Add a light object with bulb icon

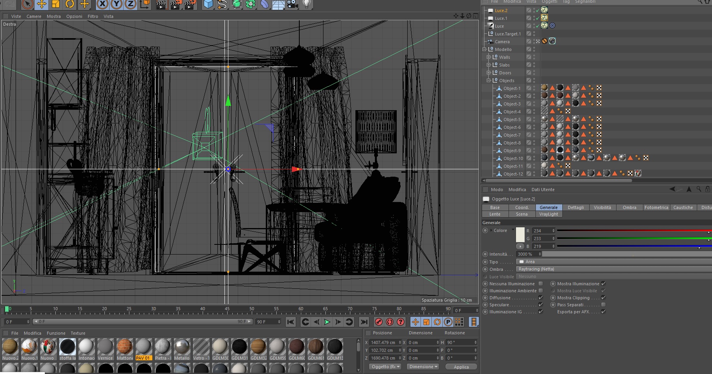(x=307, y=4)
